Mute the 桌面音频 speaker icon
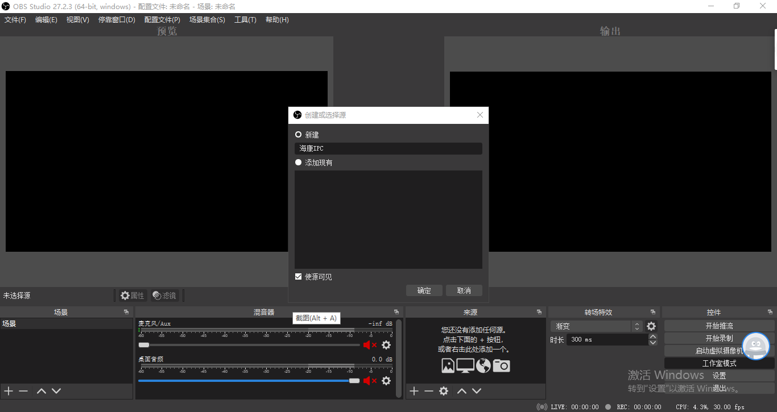The width and height of the screenshot is (777, 412). point(370,380)
